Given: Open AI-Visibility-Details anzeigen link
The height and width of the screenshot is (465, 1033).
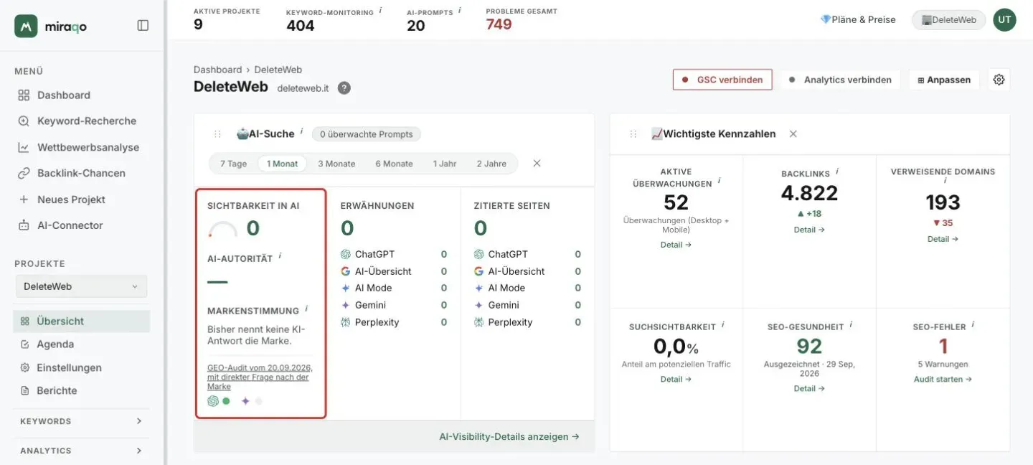Looking at the screenshot, I should (509, 436).
